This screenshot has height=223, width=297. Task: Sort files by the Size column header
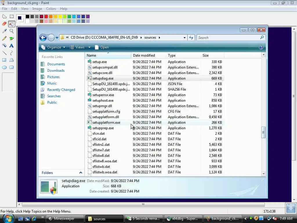coord(213,55)
